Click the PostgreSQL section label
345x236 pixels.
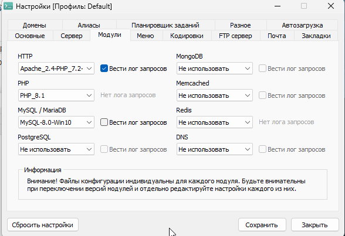coord(34,137)
